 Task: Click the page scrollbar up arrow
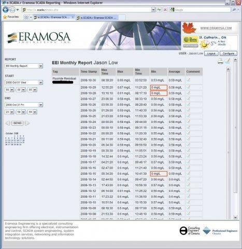[x=235, y=60]
